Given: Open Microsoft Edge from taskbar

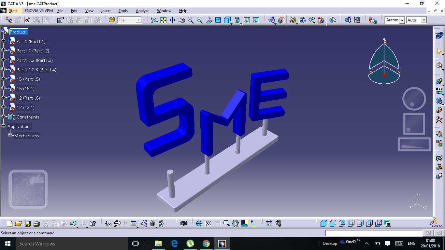Looking at the screenshot, I should click(174, 243).
